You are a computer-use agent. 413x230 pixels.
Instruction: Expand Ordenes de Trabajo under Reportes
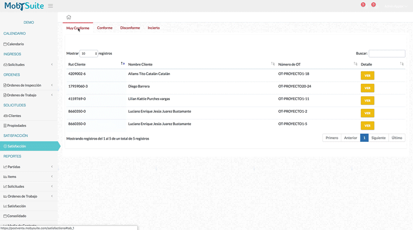click(28, 196)
